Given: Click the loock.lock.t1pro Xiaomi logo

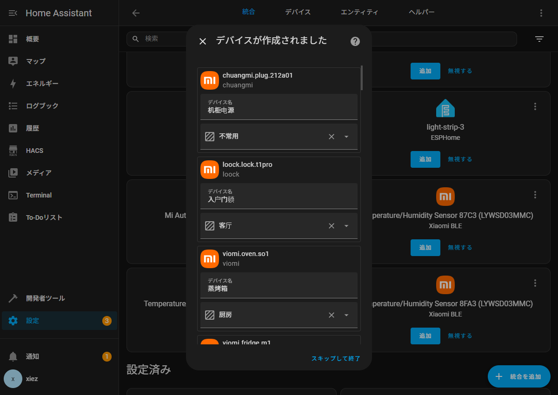Looking at the screenshot, I should tap(210, 170).
